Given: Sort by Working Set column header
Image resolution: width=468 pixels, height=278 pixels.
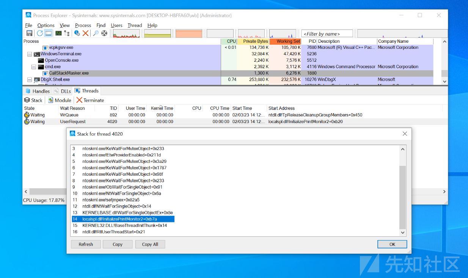Looking at the screenshot, I should [285, 41].
